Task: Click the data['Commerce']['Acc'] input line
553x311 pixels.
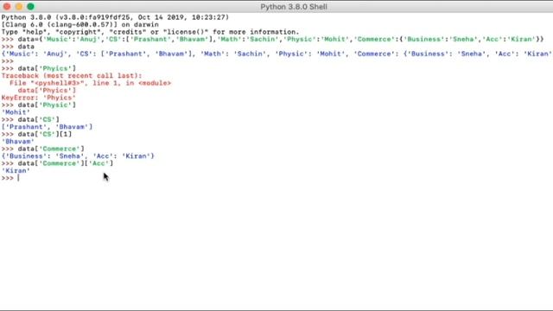Action: [57, 163]
